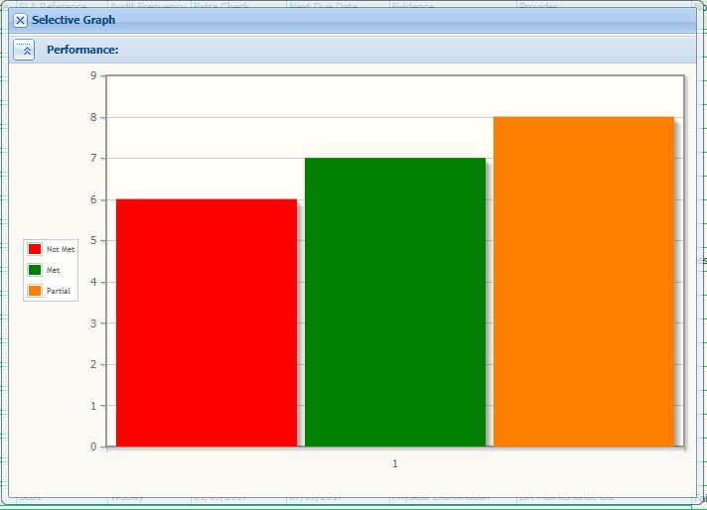Click the Performance: header label
Image resolution: width=707 pixels, height=510 pixels.
click(x=82, y=50)
